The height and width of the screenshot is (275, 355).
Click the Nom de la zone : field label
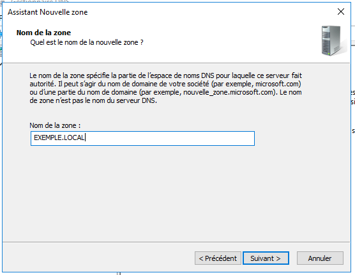pyautogui.click(x=55, y=125)
